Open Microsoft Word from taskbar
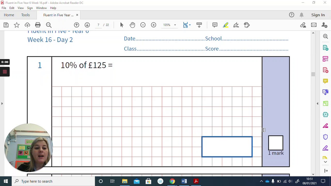Screen dimensions: 331x186 [184, 181]
